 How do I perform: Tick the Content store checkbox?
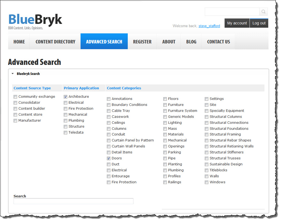coord(15,115)
